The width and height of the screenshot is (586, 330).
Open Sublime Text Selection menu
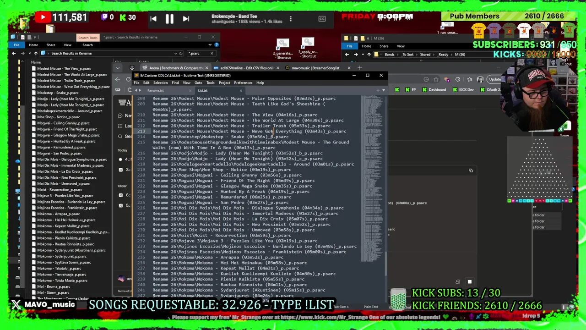[160, 83]
